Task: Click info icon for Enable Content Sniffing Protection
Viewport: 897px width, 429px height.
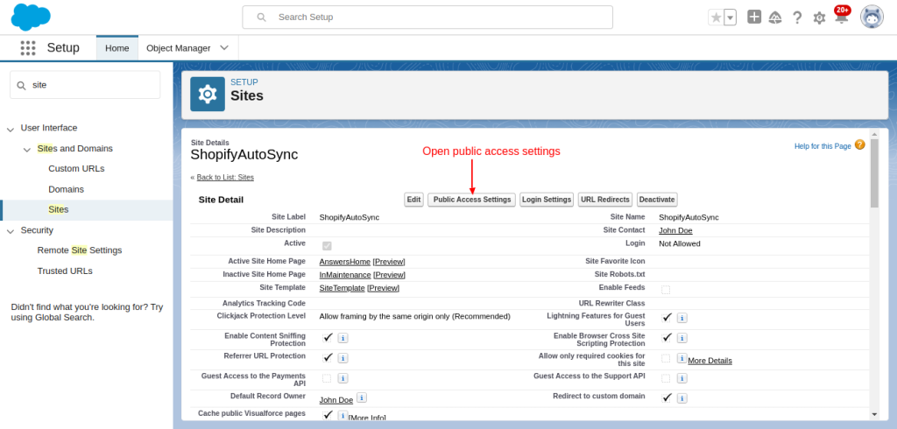Action: coord(343,338)
